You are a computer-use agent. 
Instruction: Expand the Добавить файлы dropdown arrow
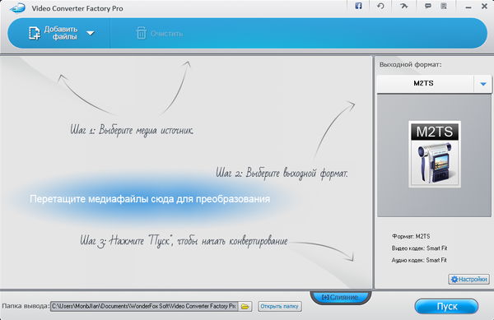click(91, 33)
